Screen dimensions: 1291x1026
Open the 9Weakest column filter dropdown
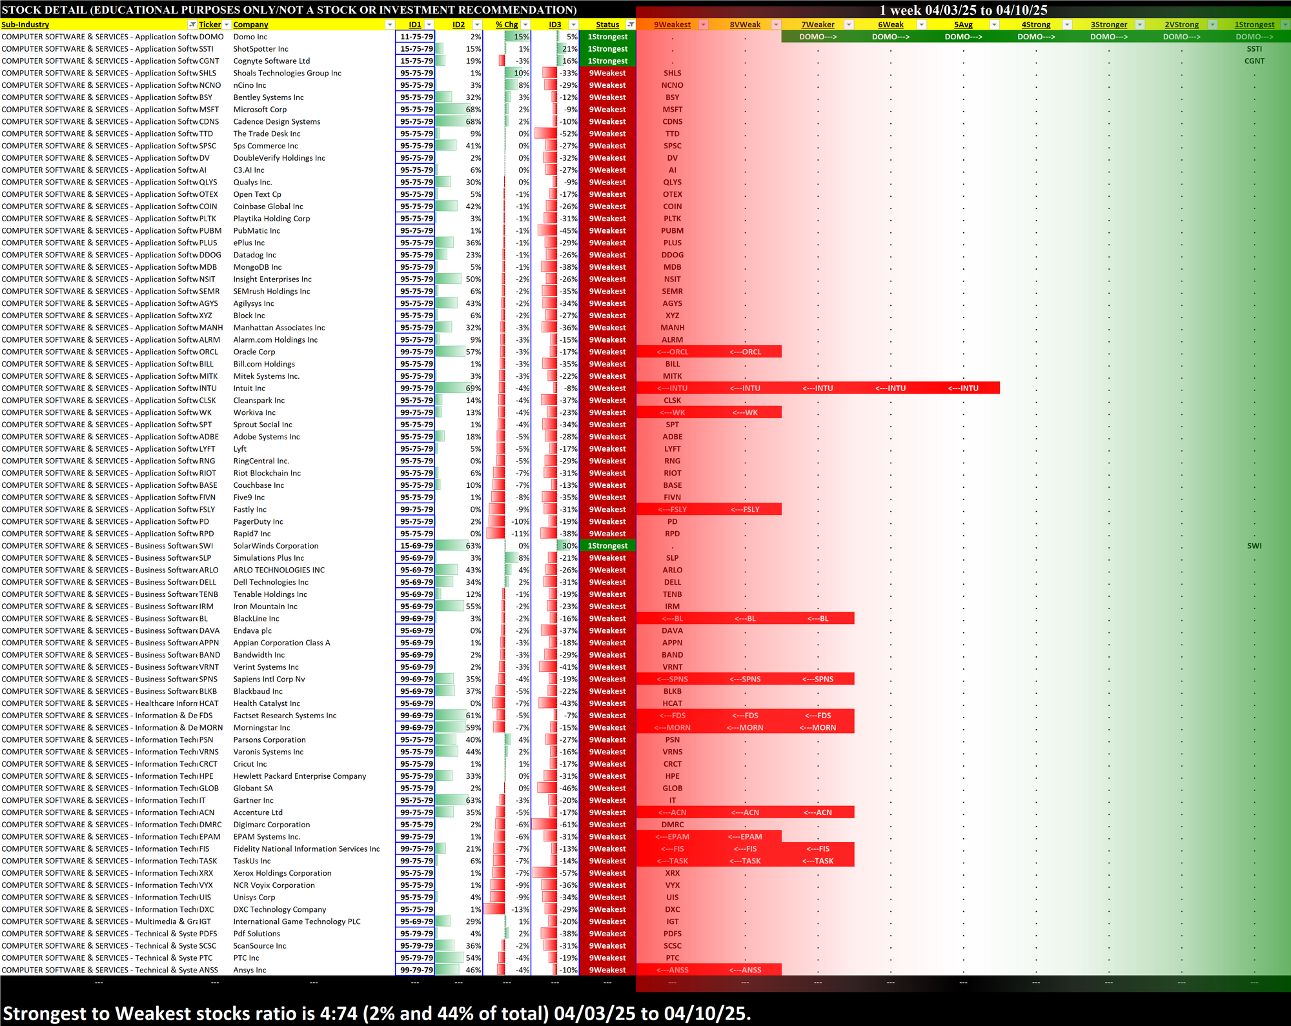704,25
